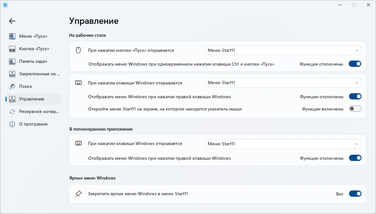Click the «В полноэкранном приложении» section label
The height and width of the screenshot is (214, 376).
click(x=101, y=129)
